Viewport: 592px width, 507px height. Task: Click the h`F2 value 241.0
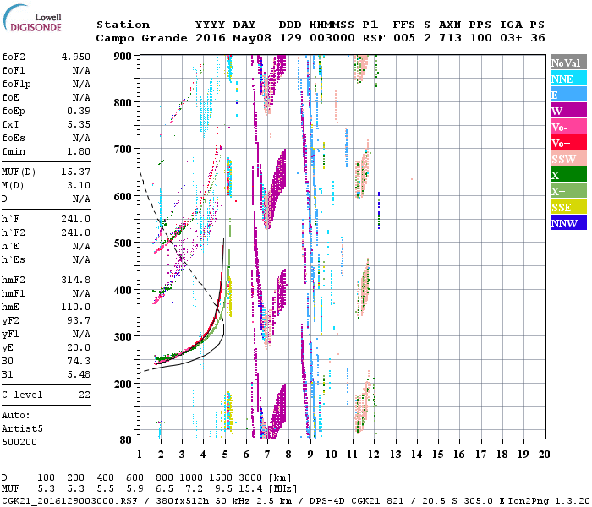pyautogui.click(x=76, y=232)
